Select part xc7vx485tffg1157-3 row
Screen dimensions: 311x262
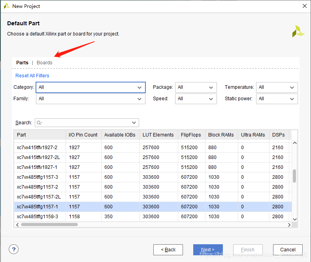(153, 177)
